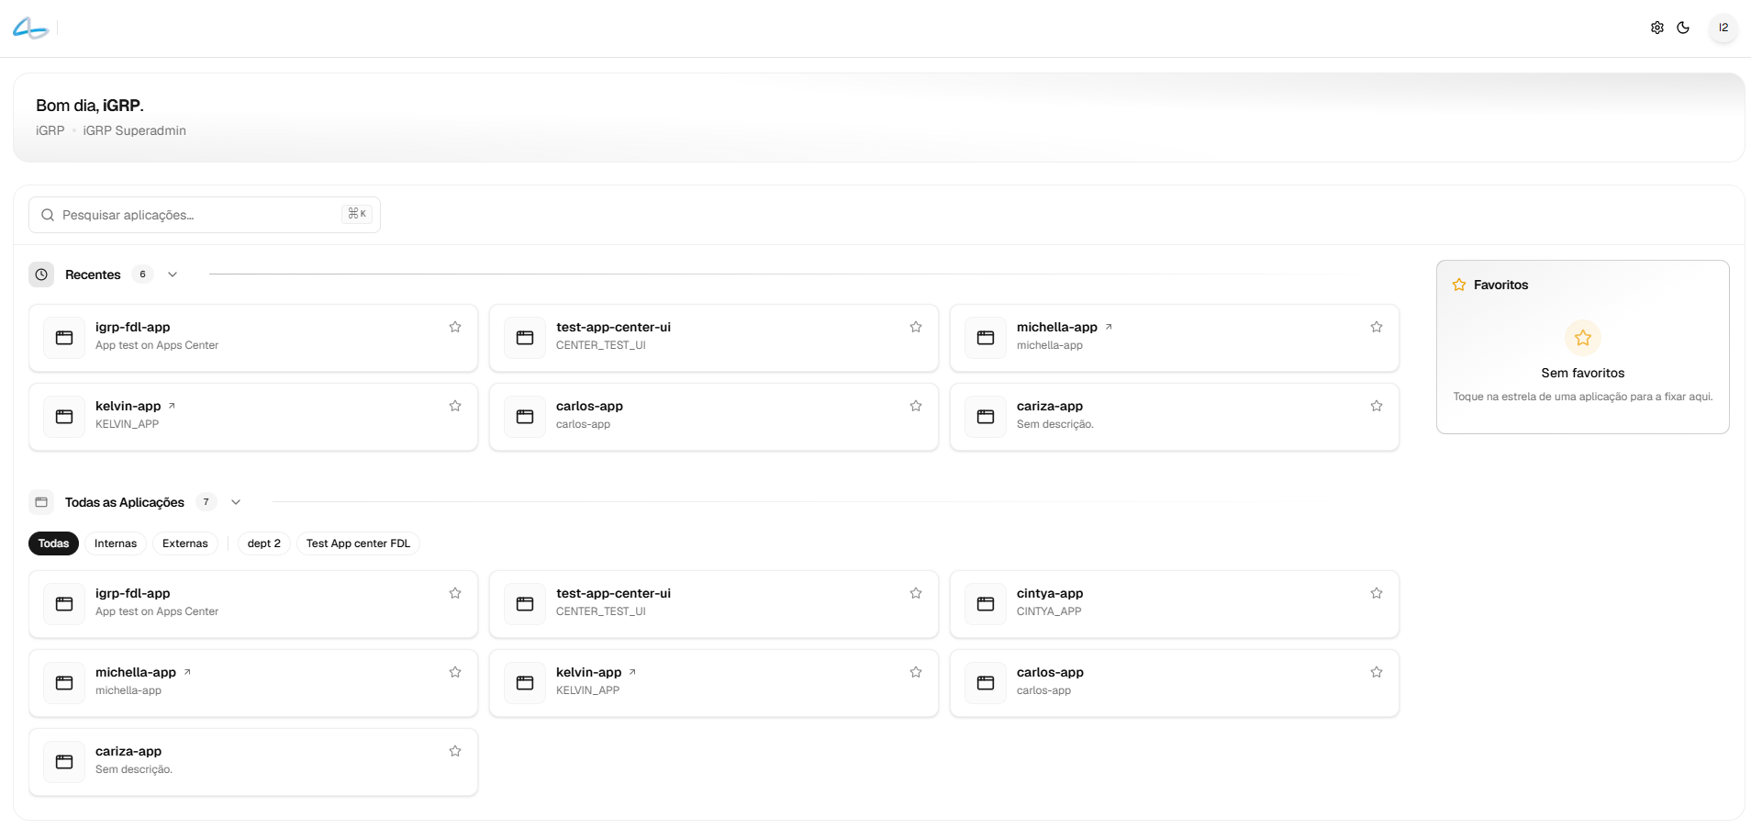
Task: Star cariza-app in Recentes
Action: (1377, 406)
